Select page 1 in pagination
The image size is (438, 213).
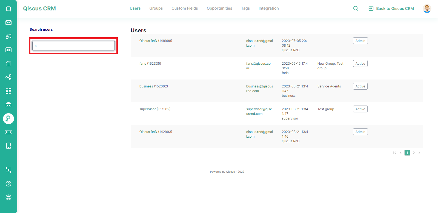click(x=407, y=153)
